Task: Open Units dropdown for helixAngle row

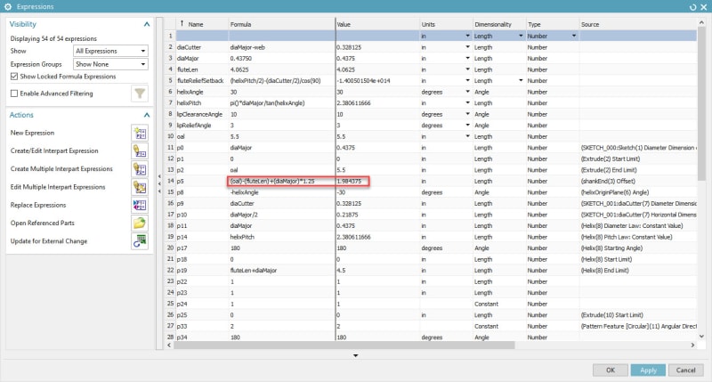Action: click(468, 92)
